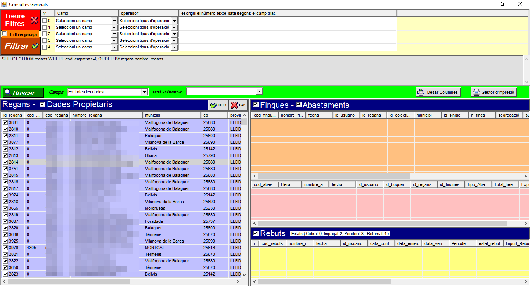Uncheck the Abastaments checkbox
The image size is (530, 286).
pos(299,105)
